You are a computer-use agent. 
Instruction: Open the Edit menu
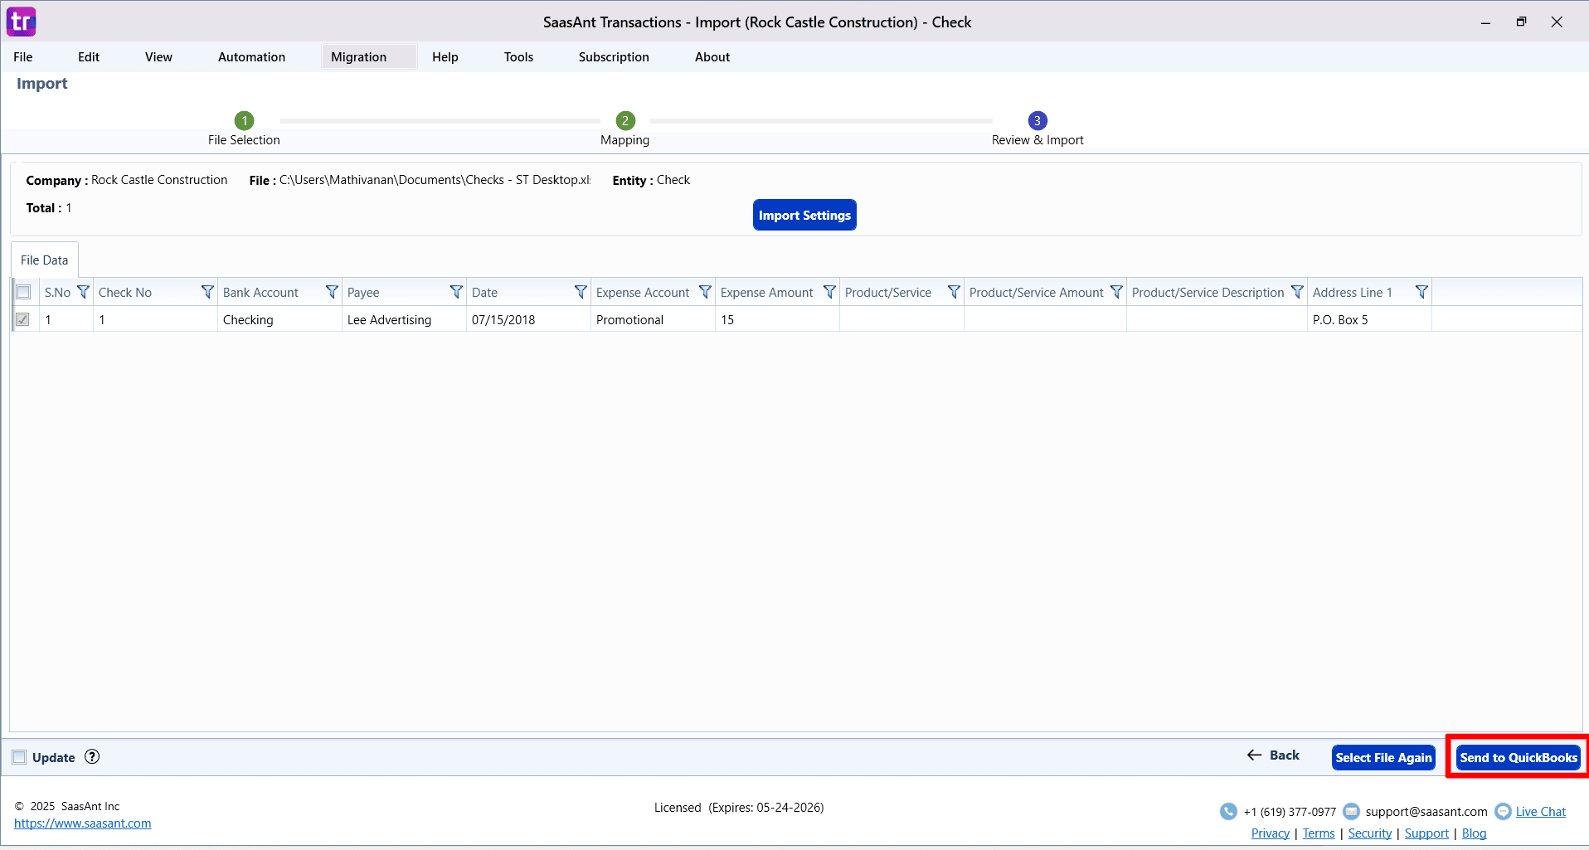(89, 57)
